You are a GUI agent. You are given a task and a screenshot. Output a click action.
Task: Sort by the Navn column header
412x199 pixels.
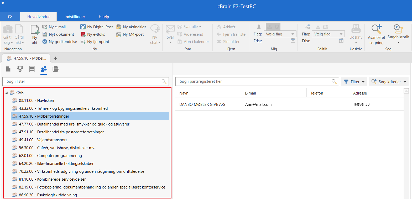click(x=208, y=93)
